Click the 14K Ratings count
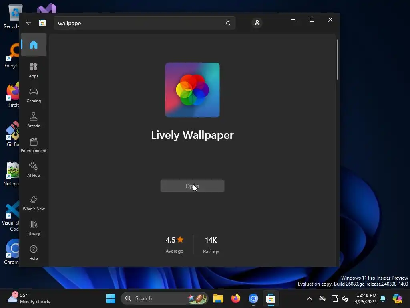 pos(211,245)
